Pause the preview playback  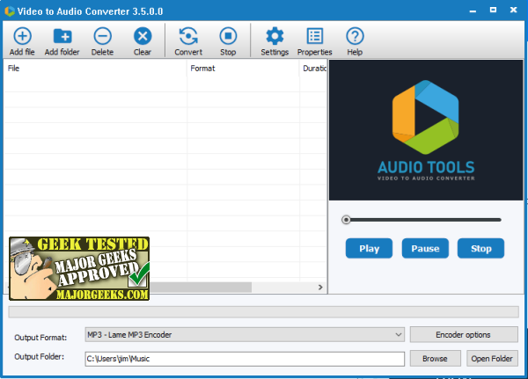tap(425, 248)
